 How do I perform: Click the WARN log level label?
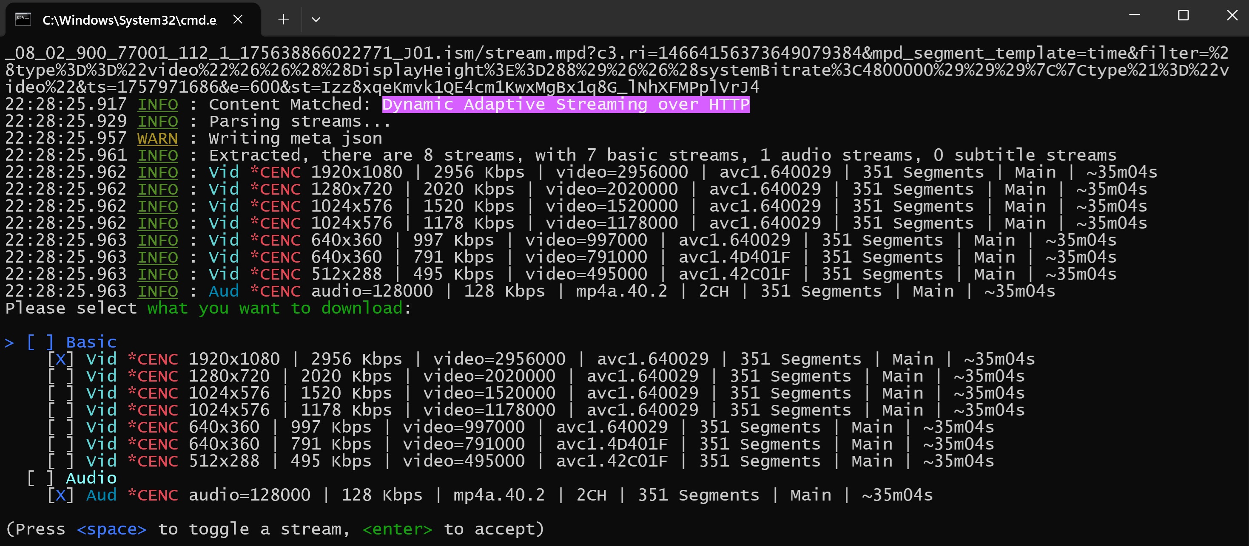point(157,139)
